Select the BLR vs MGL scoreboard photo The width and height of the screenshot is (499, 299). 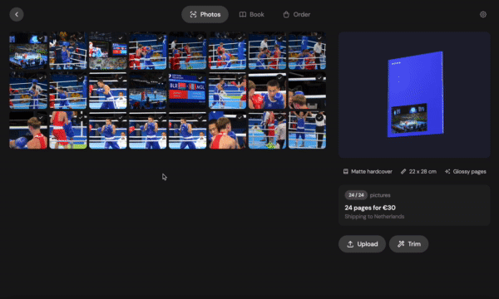(187, 91)
